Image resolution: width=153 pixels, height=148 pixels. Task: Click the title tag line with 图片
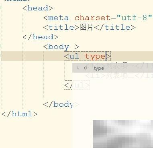click(90, 27)
